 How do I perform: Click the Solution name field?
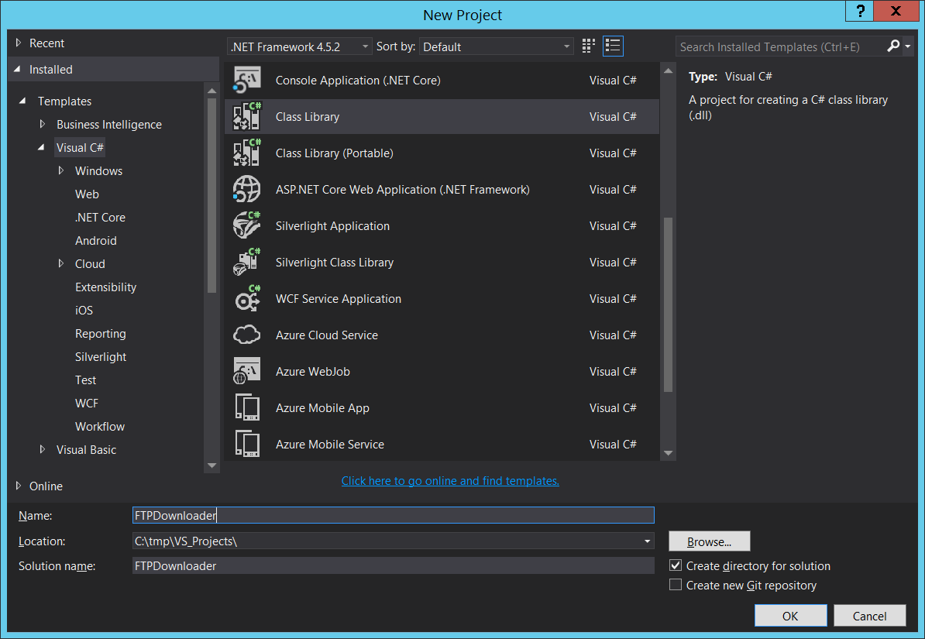[x=394, y=566]
